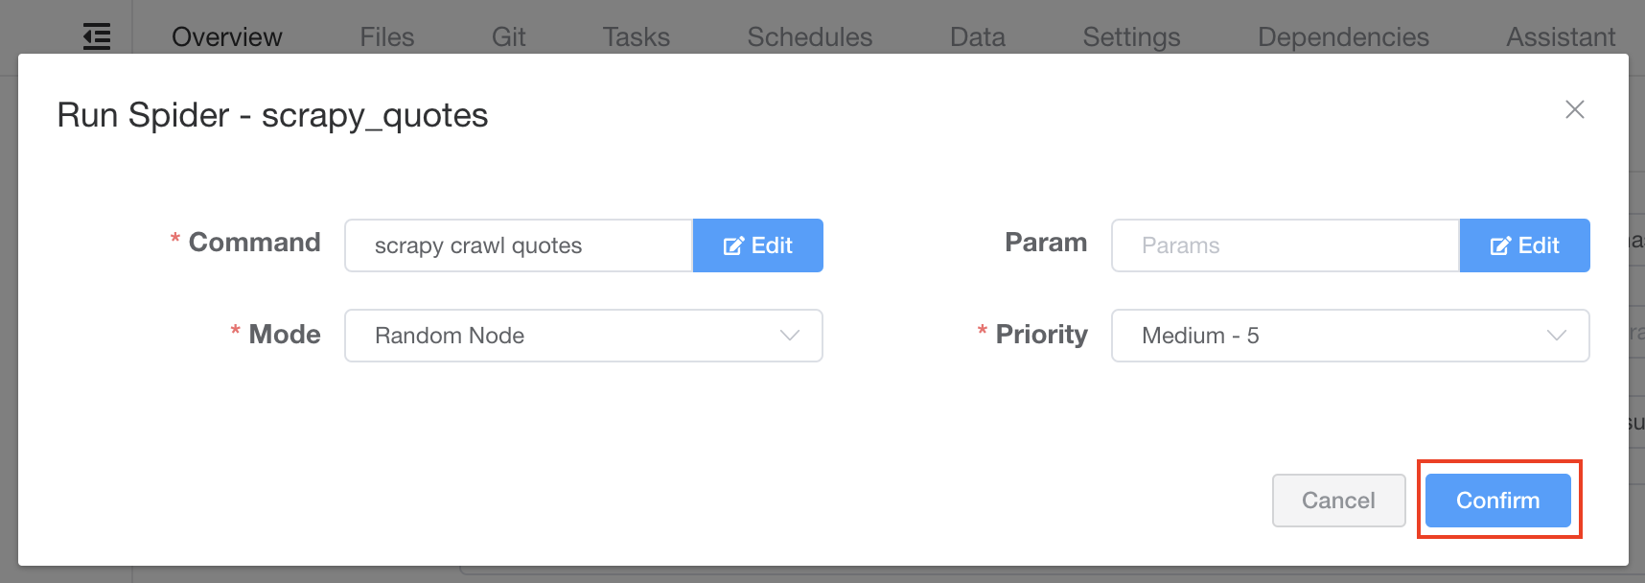Focus the Params input field
This screenshot has height=583, width=1645.
(1286, 245)
